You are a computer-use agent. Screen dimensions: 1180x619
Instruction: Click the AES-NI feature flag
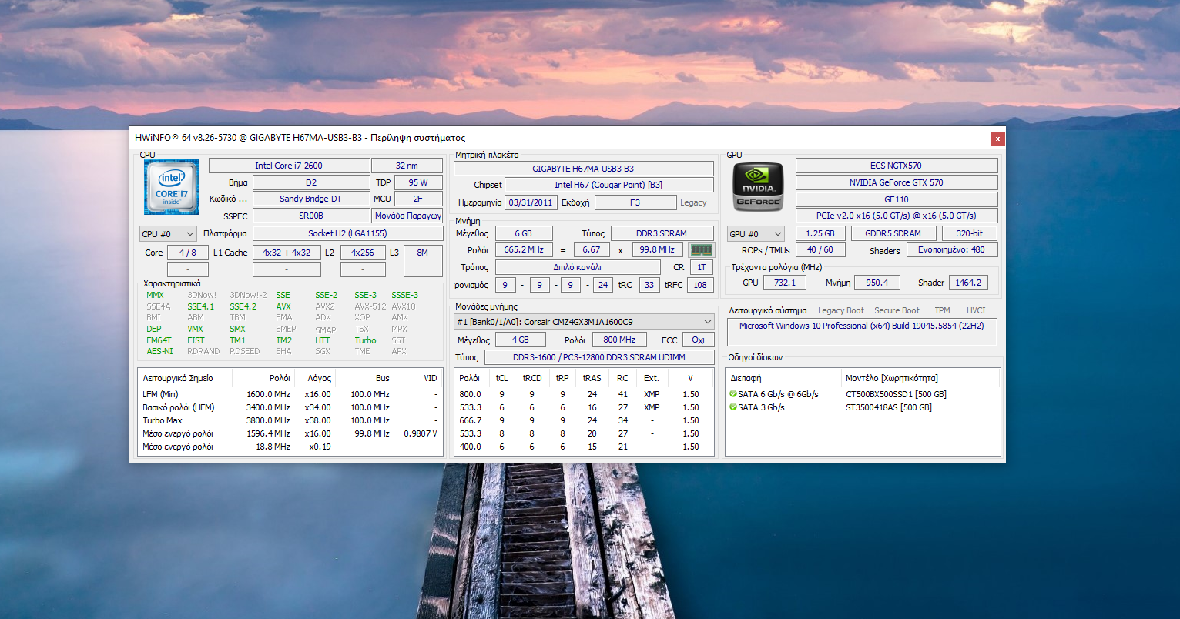click(x=159, y=351)
